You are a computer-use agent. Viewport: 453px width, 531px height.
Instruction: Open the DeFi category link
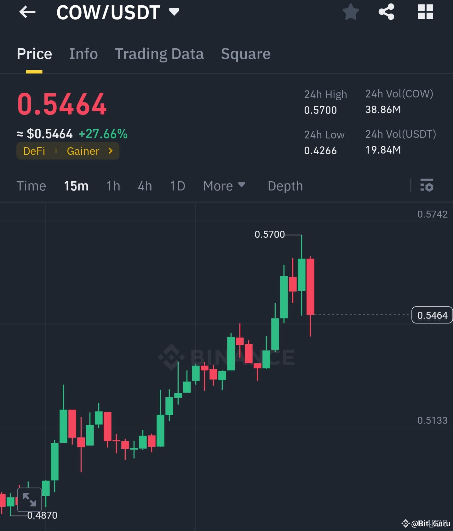pyautogui.click(x=34, y=151)
